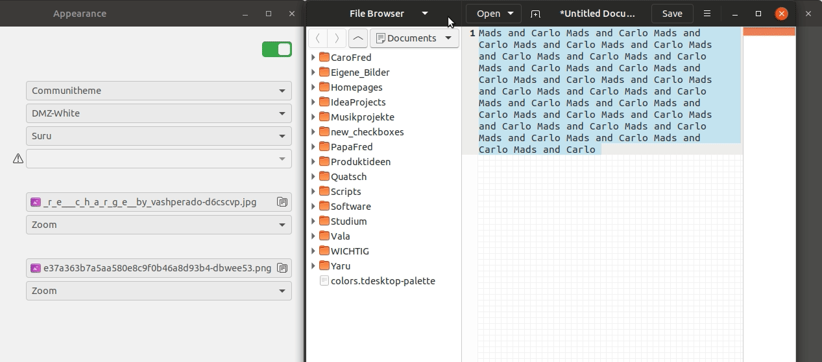Select the WICHTIG folder row
The width and height of the screenshot is (822, 362).
tap(383, 251)
